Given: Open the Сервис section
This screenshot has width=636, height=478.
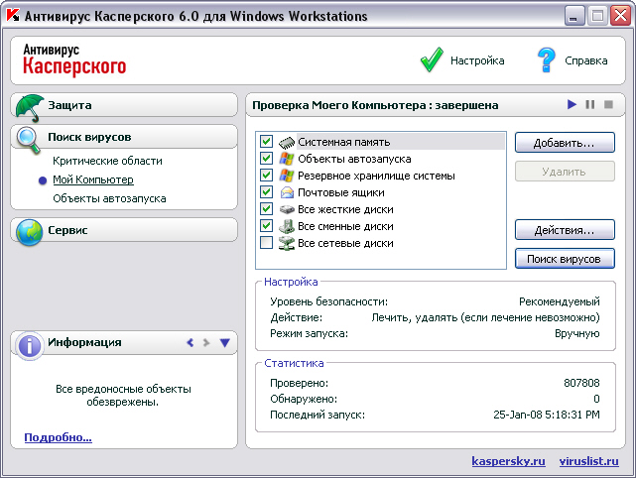Looking at the screenshot, I should click(x=124, y=230).
